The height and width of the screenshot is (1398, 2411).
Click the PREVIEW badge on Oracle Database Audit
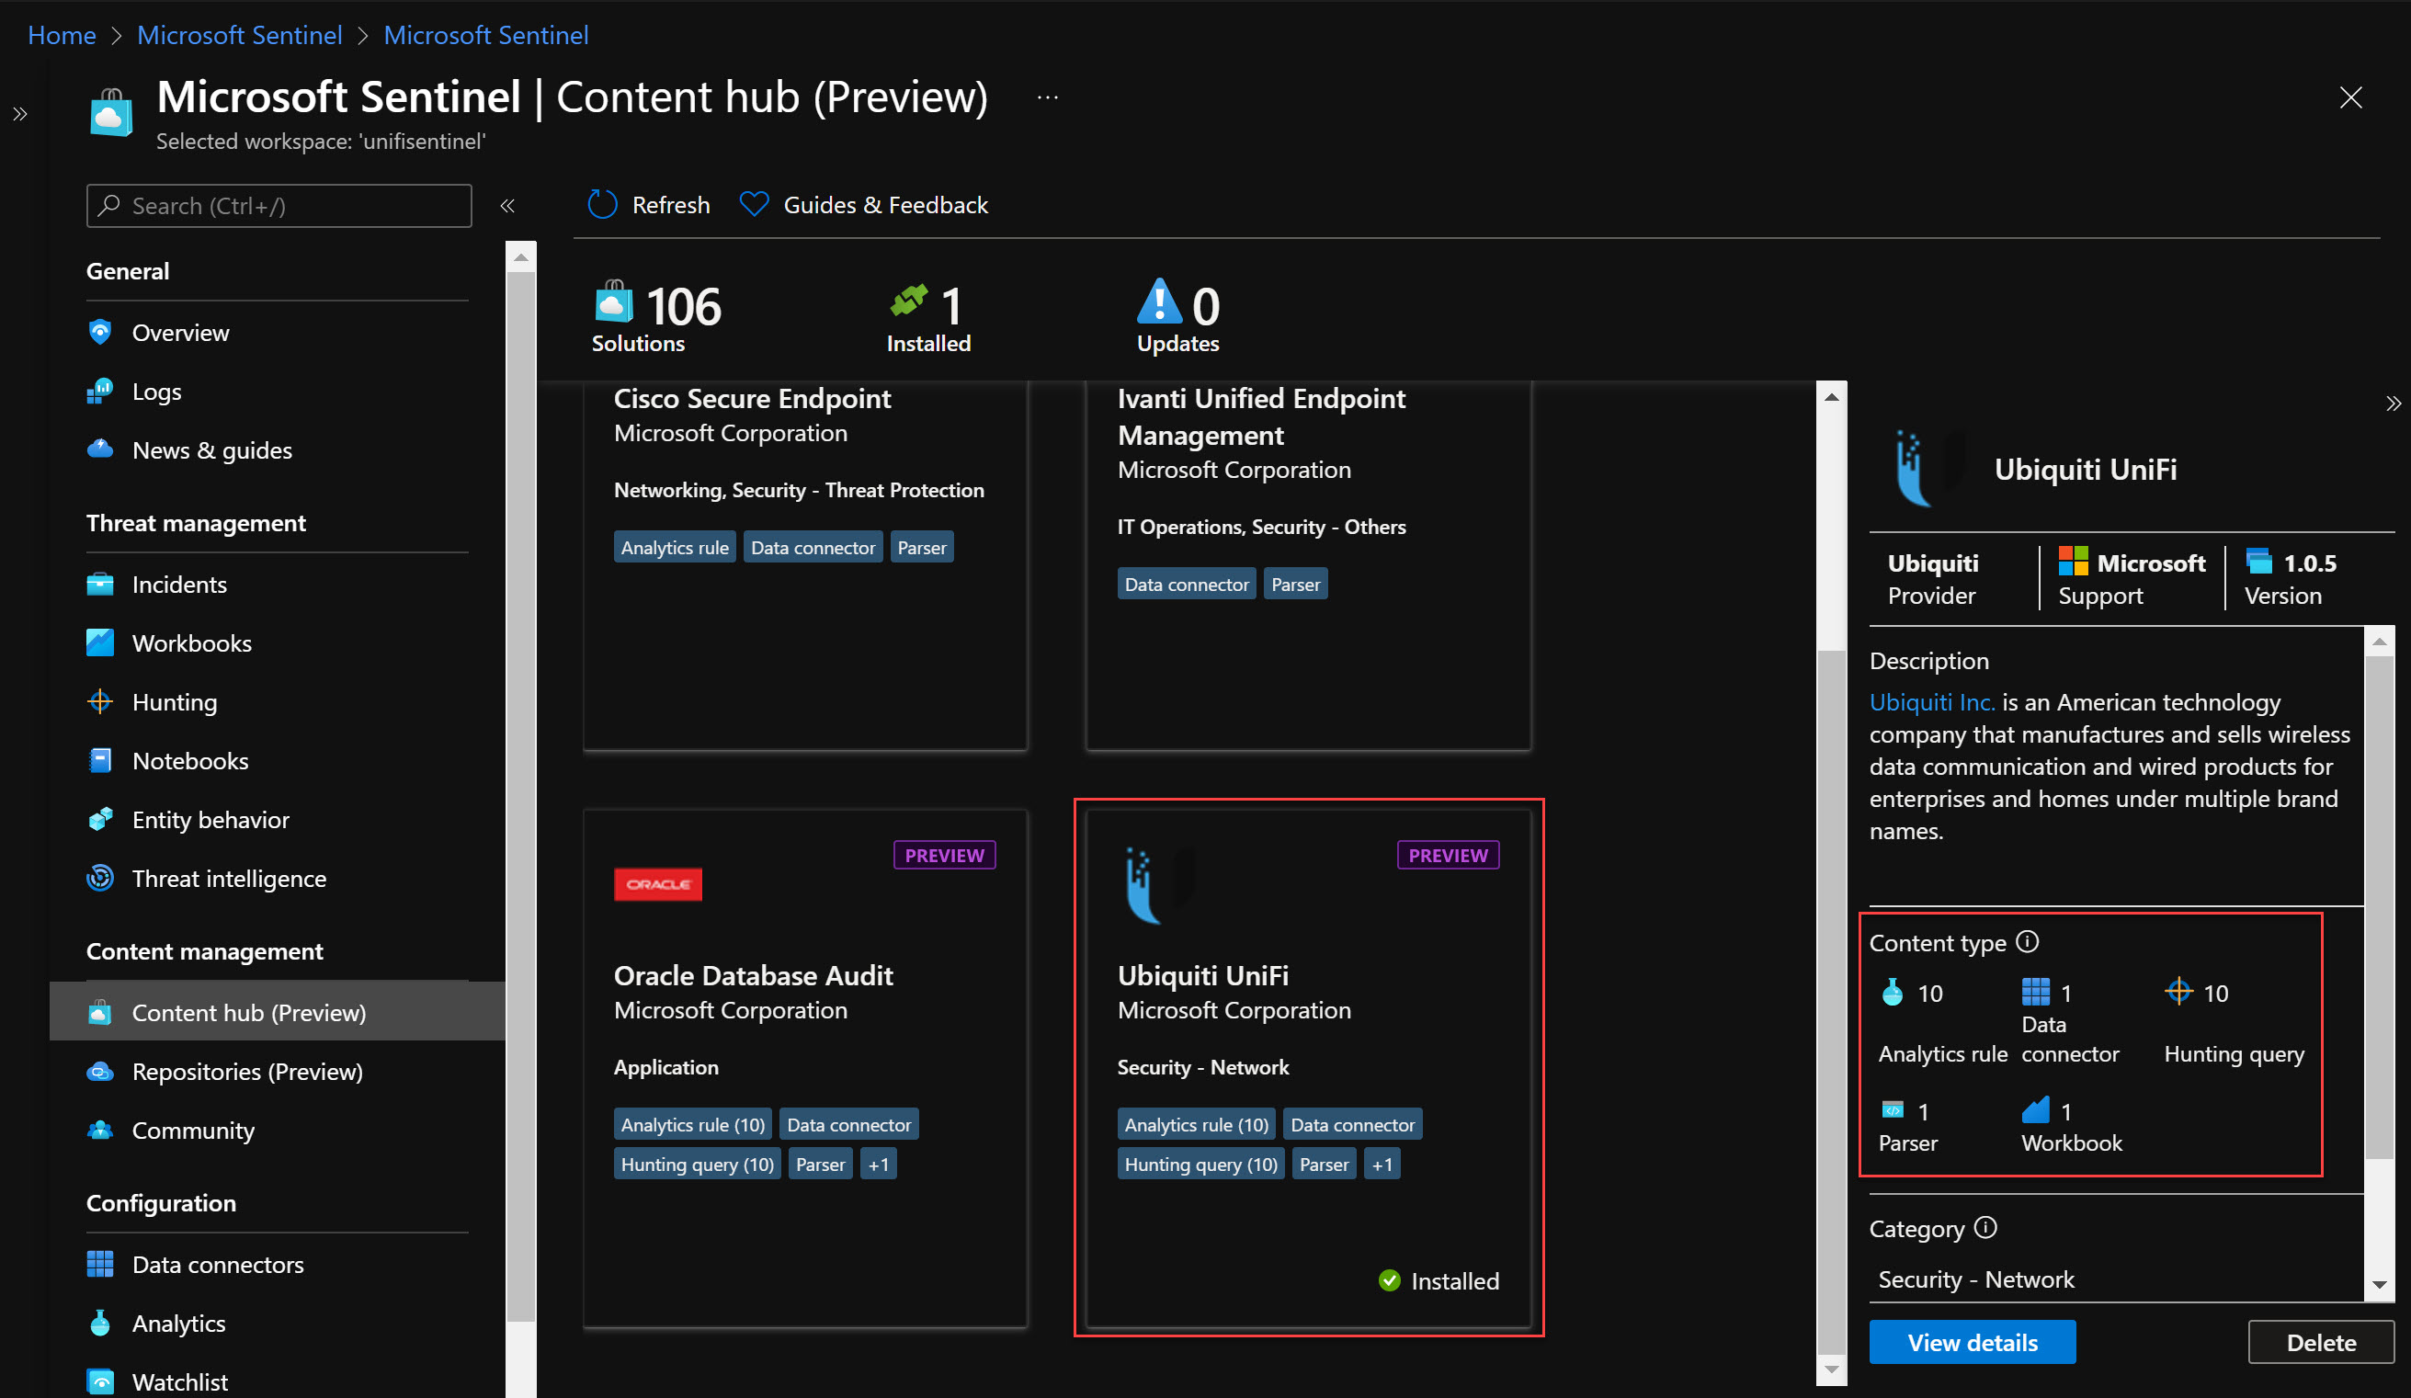click(943, 856)
